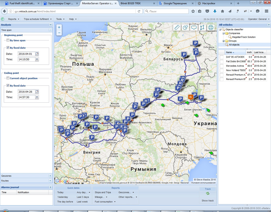Click the orange B marker on map
The width and height of the screenshot is (271, 212).
190,97
